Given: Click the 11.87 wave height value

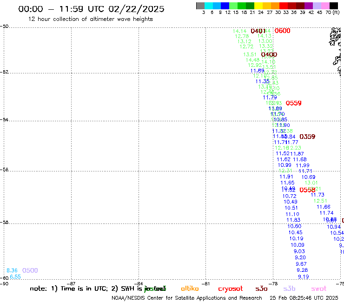Looking at the screenshot, I should 297,154.
